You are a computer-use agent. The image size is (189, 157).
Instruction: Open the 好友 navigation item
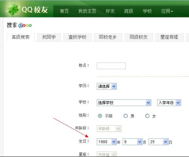110,11
